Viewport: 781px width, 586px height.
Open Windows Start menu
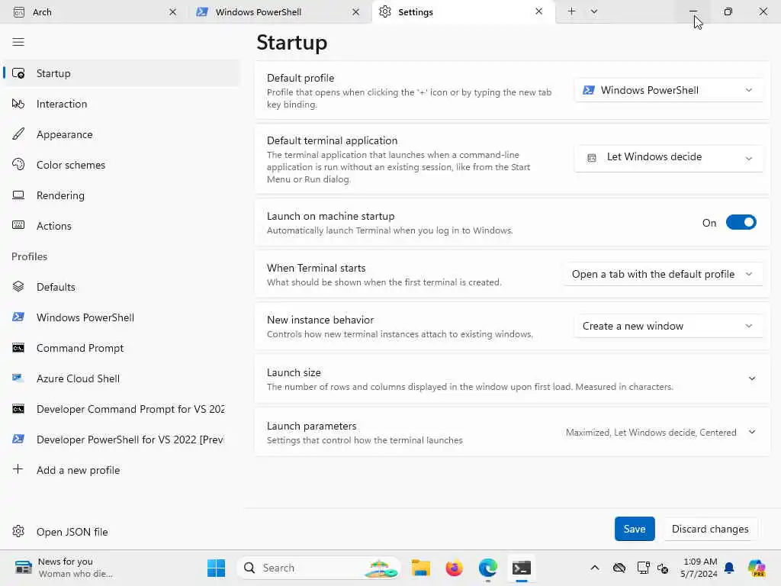coord(216,568)
